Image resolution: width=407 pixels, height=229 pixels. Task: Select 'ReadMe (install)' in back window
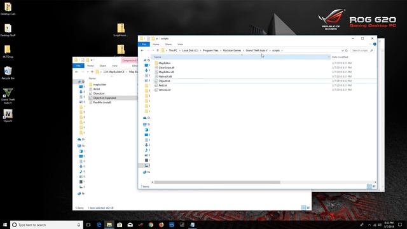tap(102, 102)
